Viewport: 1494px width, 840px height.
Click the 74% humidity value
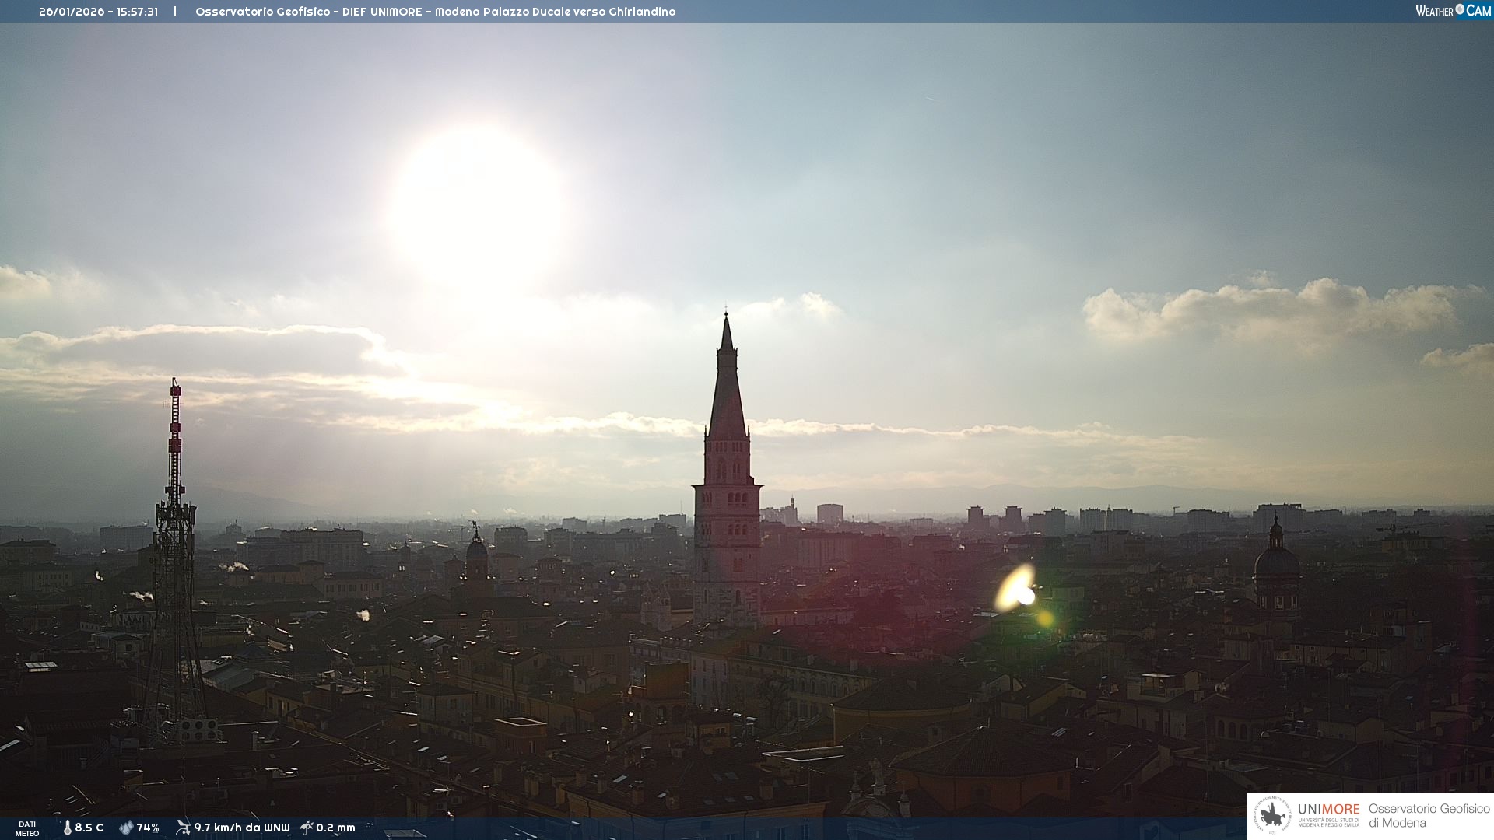point(148,828)
